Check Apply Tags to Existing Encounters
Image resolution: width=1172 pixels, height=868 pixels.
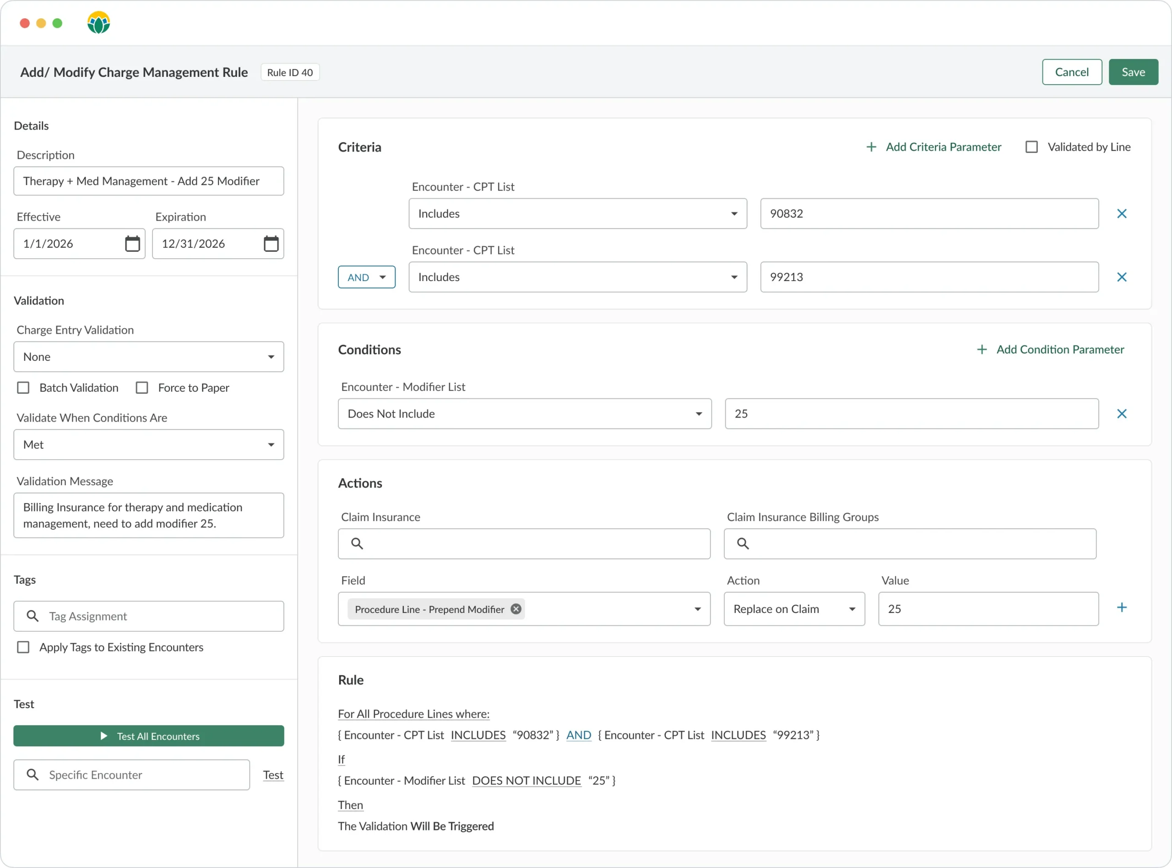[x=23, y=647]
